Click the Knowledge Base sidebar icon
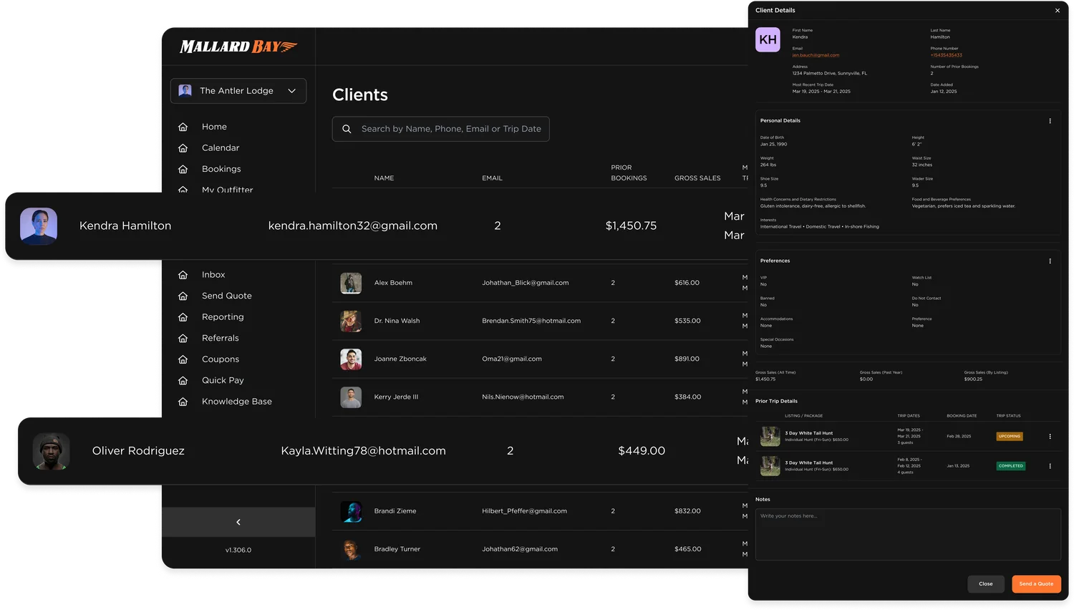1074x610 pixels. tap(183, 402)
